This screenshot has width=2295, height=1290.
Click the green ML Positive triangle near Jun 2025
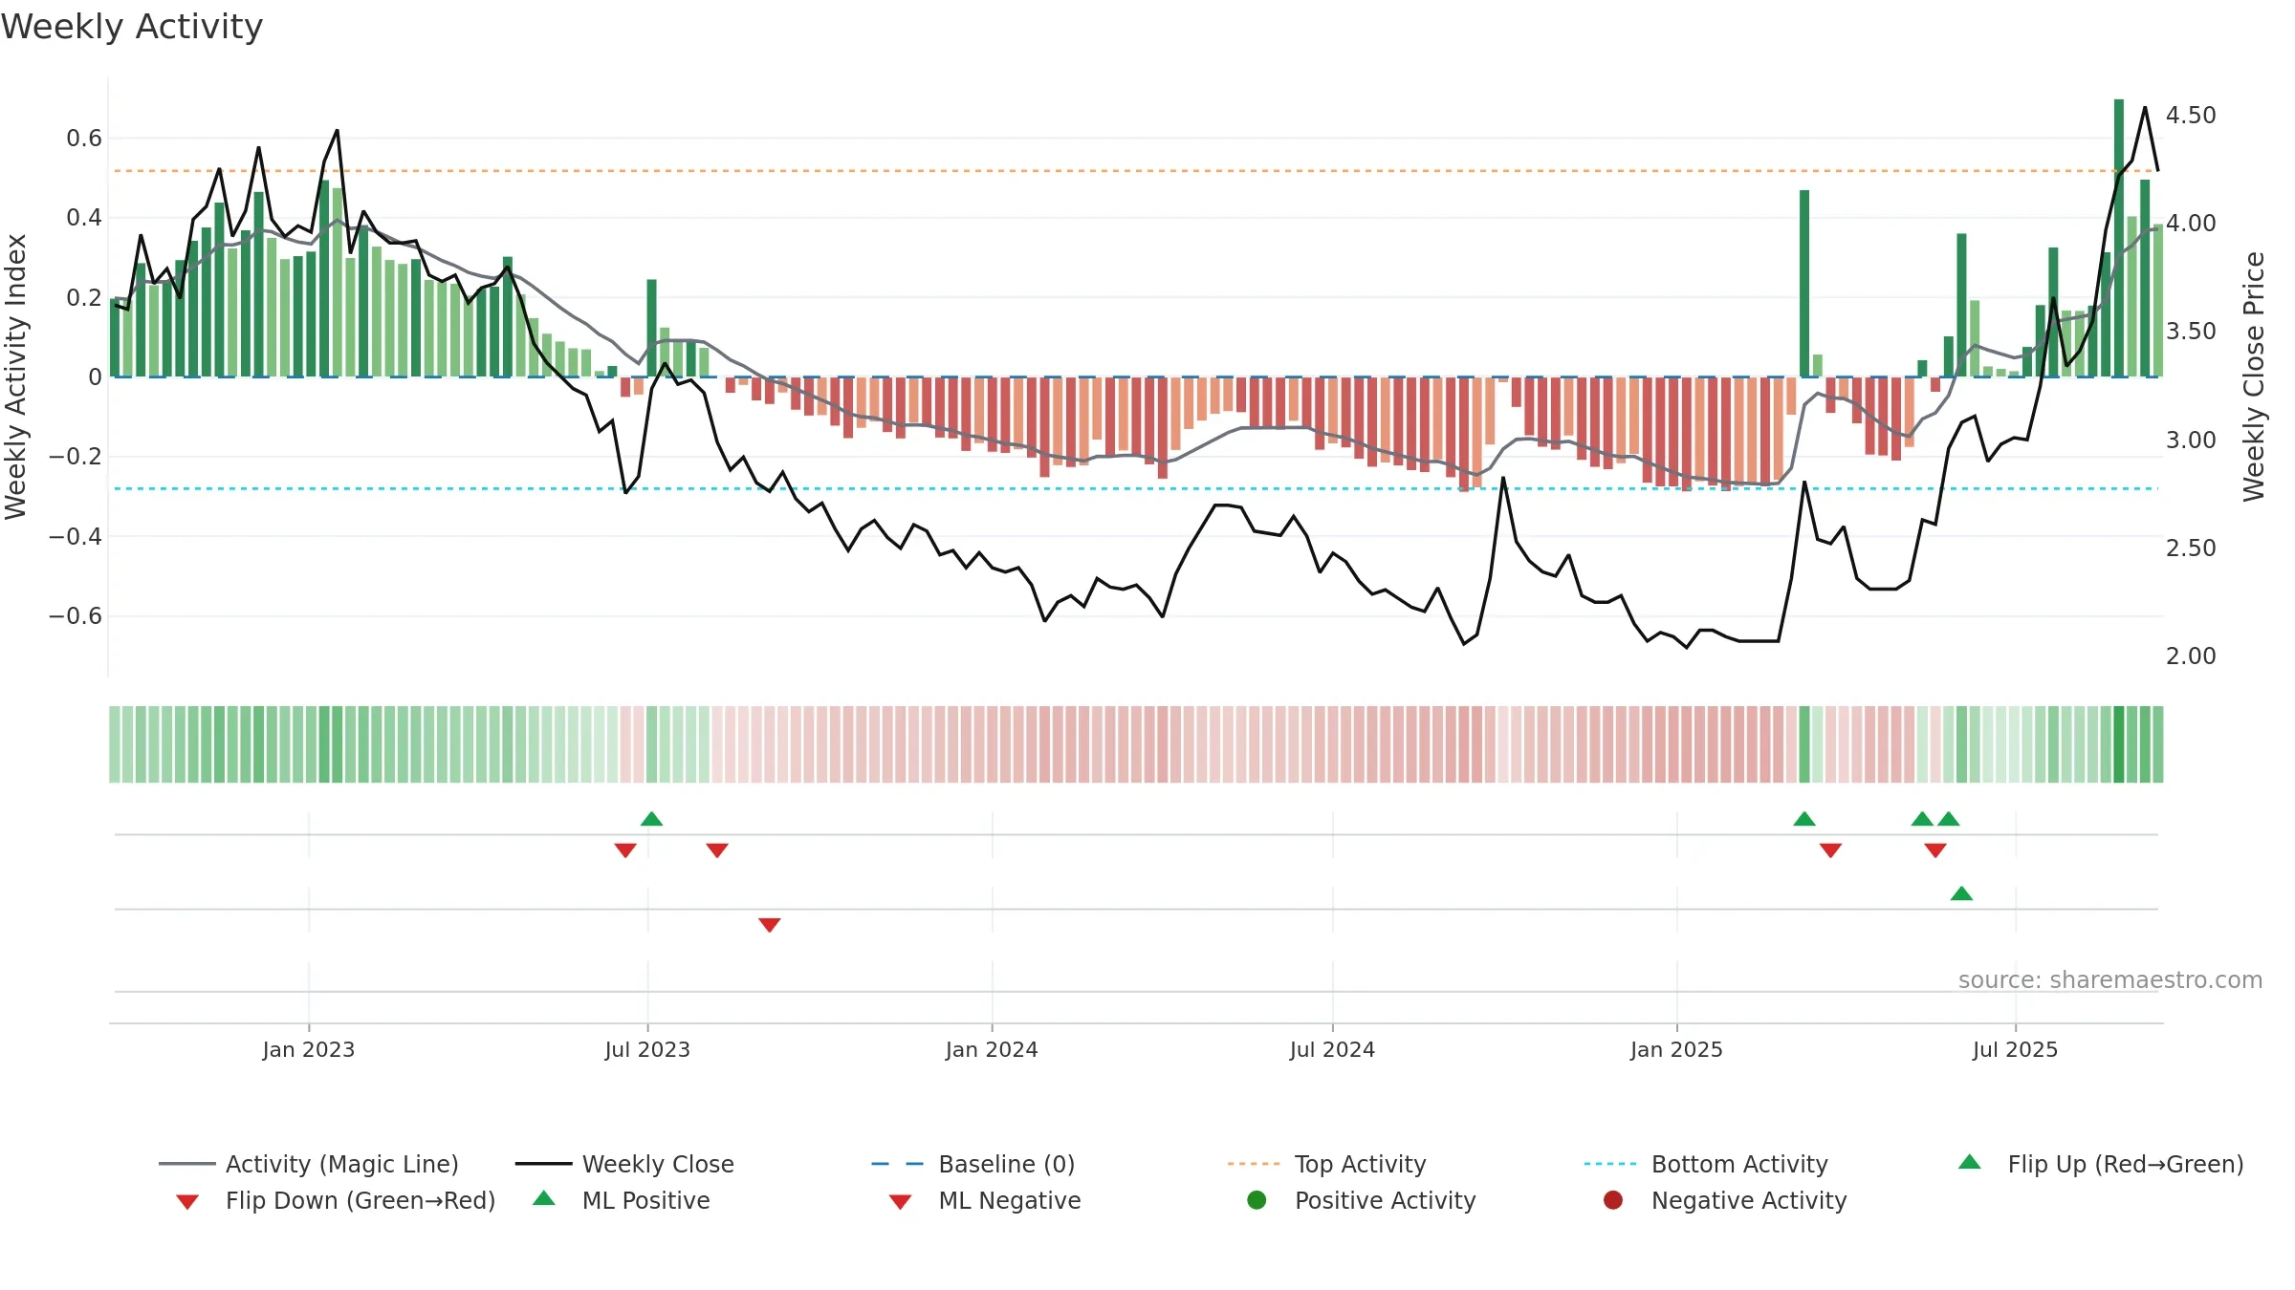coord(1961,893)
